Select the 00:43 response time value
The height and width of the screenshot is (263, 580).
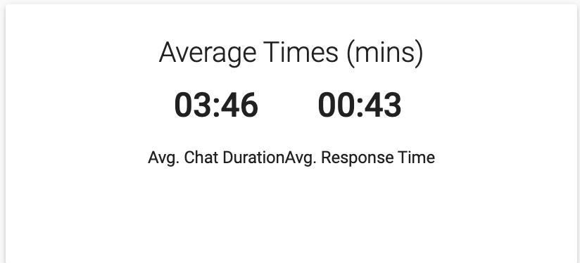(360, 105)
